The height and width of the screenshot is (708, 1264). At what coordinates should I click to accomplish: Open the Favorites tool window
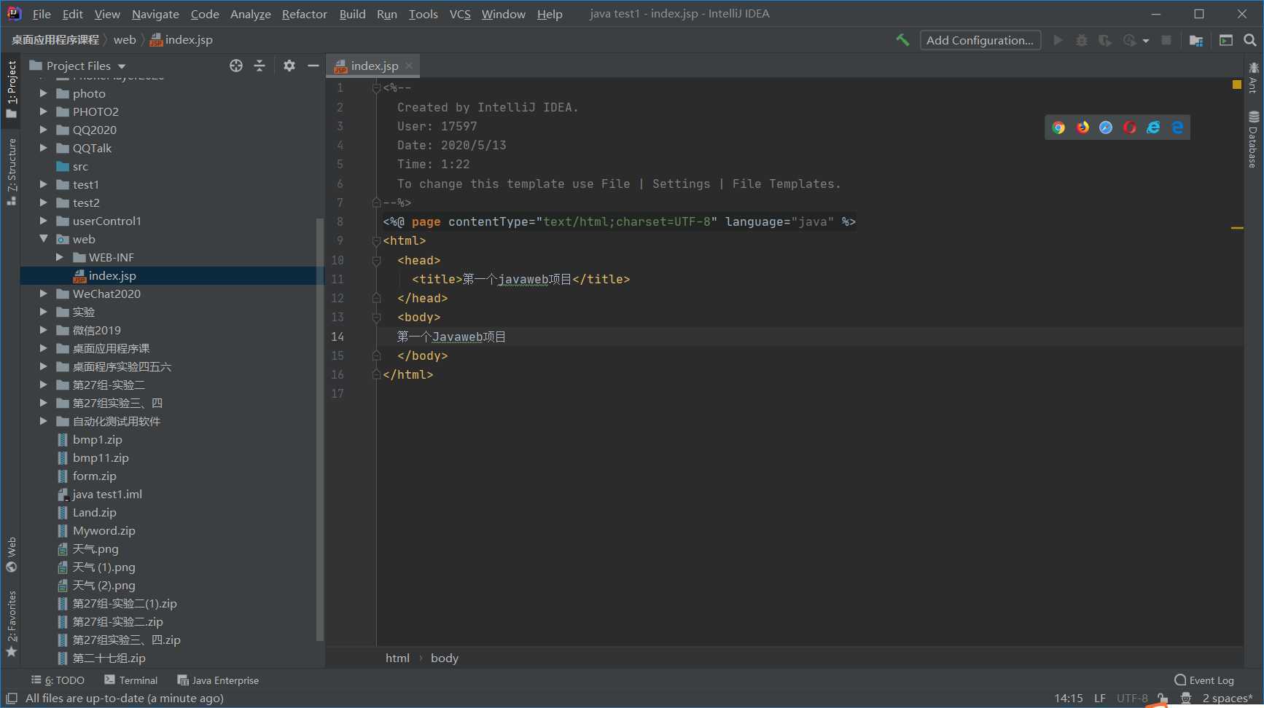click(x=12, y=624)
